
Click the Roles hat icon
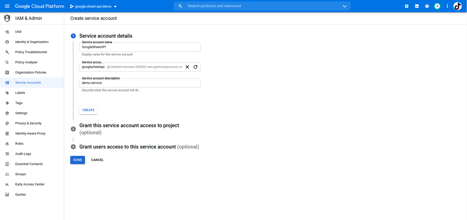pos(7,144)
